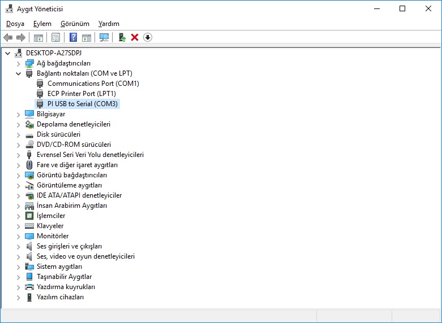The image size is (442, 323).
Task: Click the blue Help question mark icon
Action: tap(74, 37)
